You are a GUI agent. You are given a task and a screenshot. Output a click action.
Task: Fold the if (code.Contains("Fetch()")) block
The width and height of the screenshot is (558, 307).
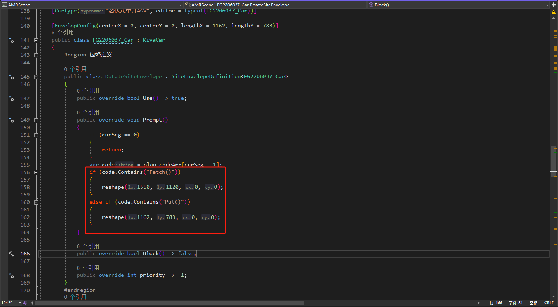pyautogui.click(x=36, y=172)
